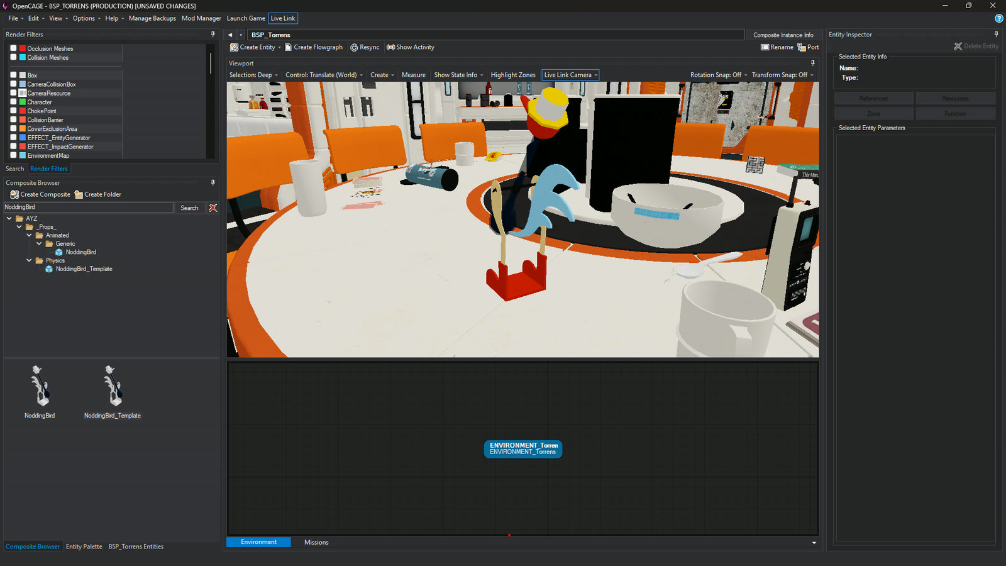Click the Rename composite icon

(x=765, y=47)
